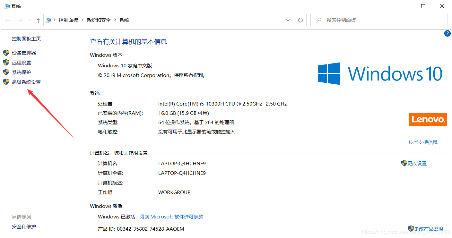
Task: Click shield icon beside 系统保护
Action: click(6, 72)
